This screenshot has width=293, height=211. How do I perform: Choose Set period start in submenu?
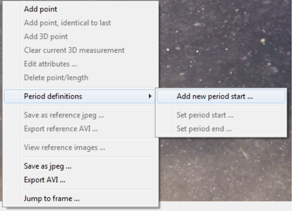coord(205,115)
